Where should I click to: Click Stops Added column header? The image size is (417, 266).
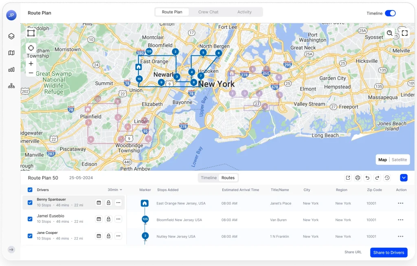167,190
